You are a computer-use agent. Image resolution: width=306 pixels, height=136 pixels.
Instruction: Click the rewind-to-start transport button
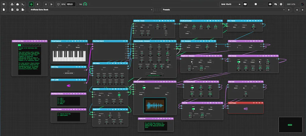46,4
